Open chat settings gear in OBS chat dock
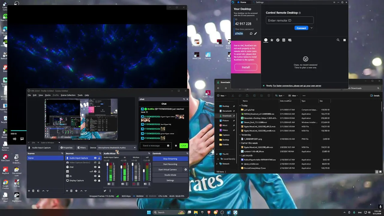 [176, 145]
